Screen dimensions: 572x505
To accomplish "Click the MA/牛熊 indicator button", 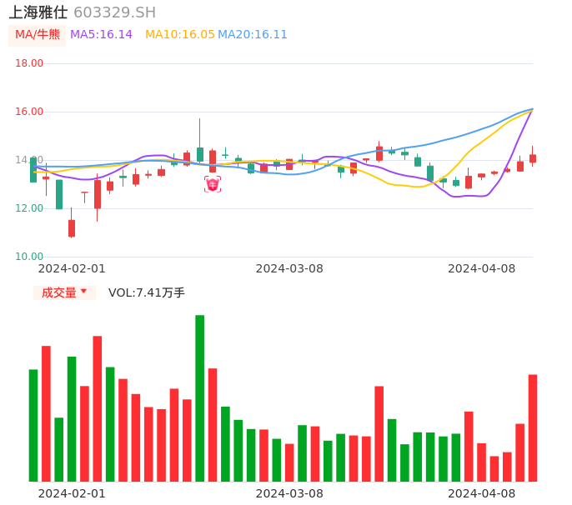I will pyautogui.click(x=38, y=35).
